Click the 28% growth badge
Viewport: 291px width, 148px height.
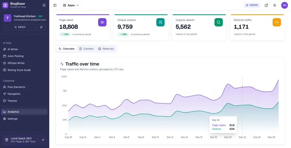click(123, 34)
